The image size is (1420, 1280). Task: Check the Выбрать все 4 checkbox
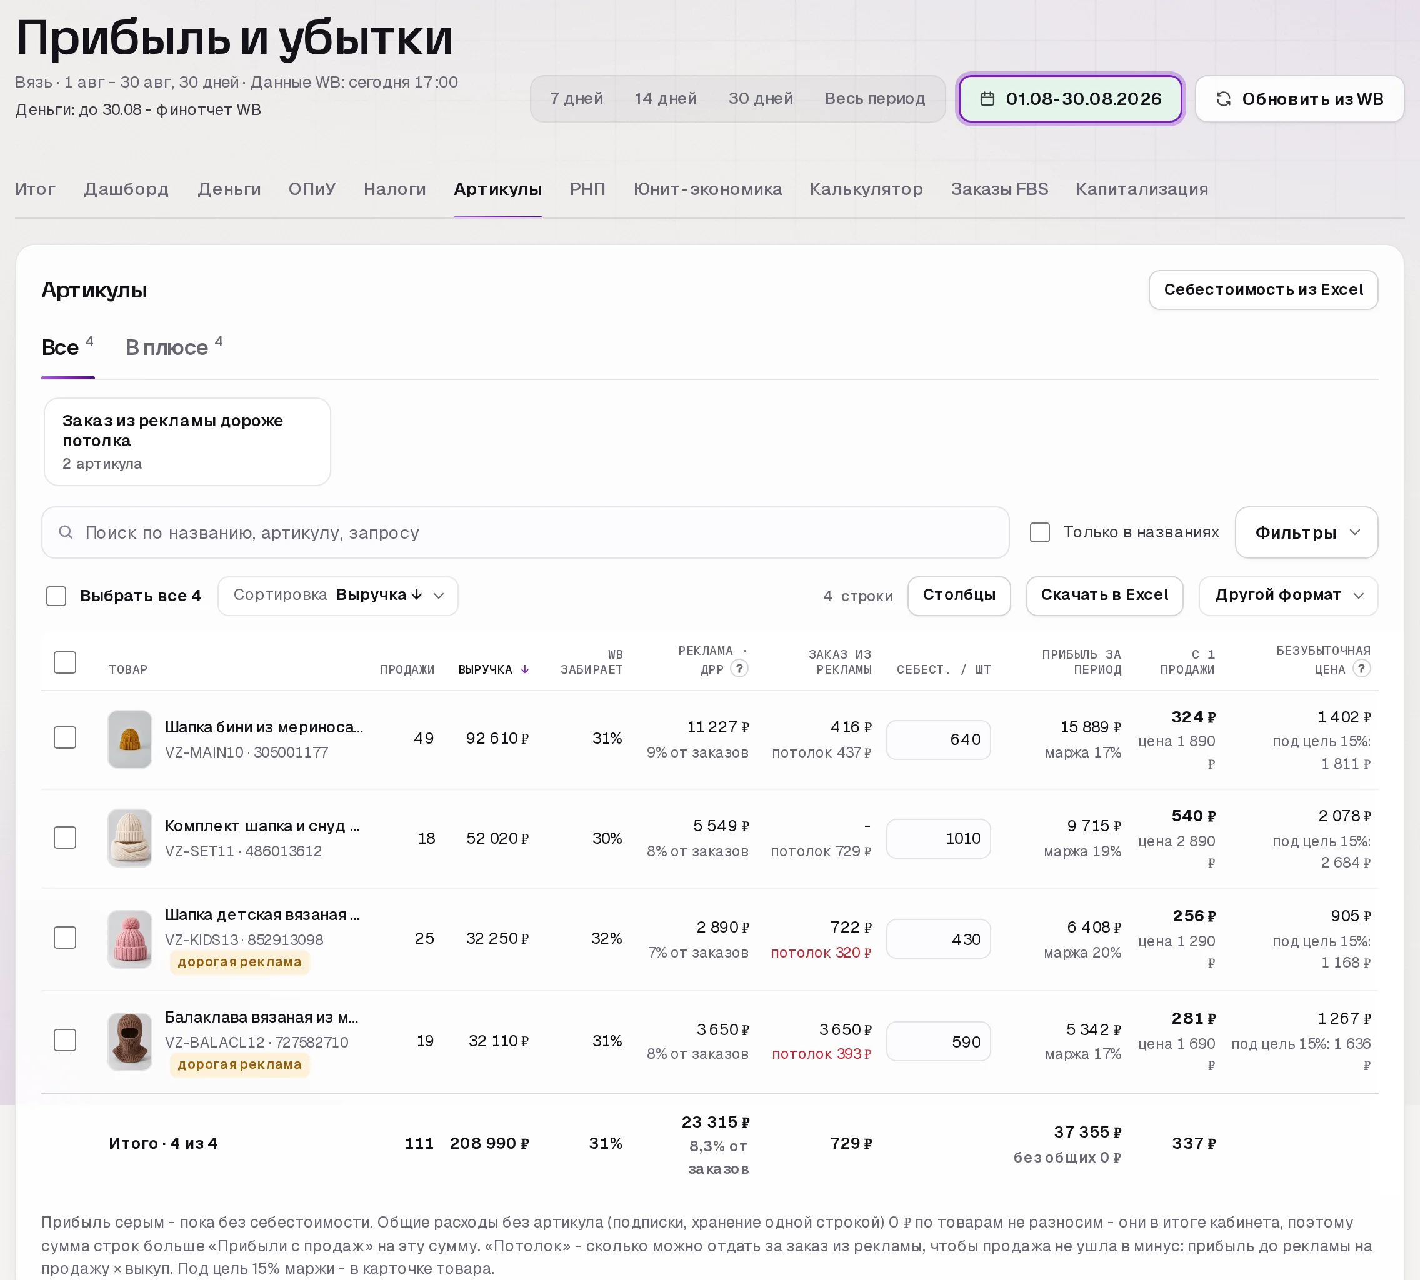[56, 596]
